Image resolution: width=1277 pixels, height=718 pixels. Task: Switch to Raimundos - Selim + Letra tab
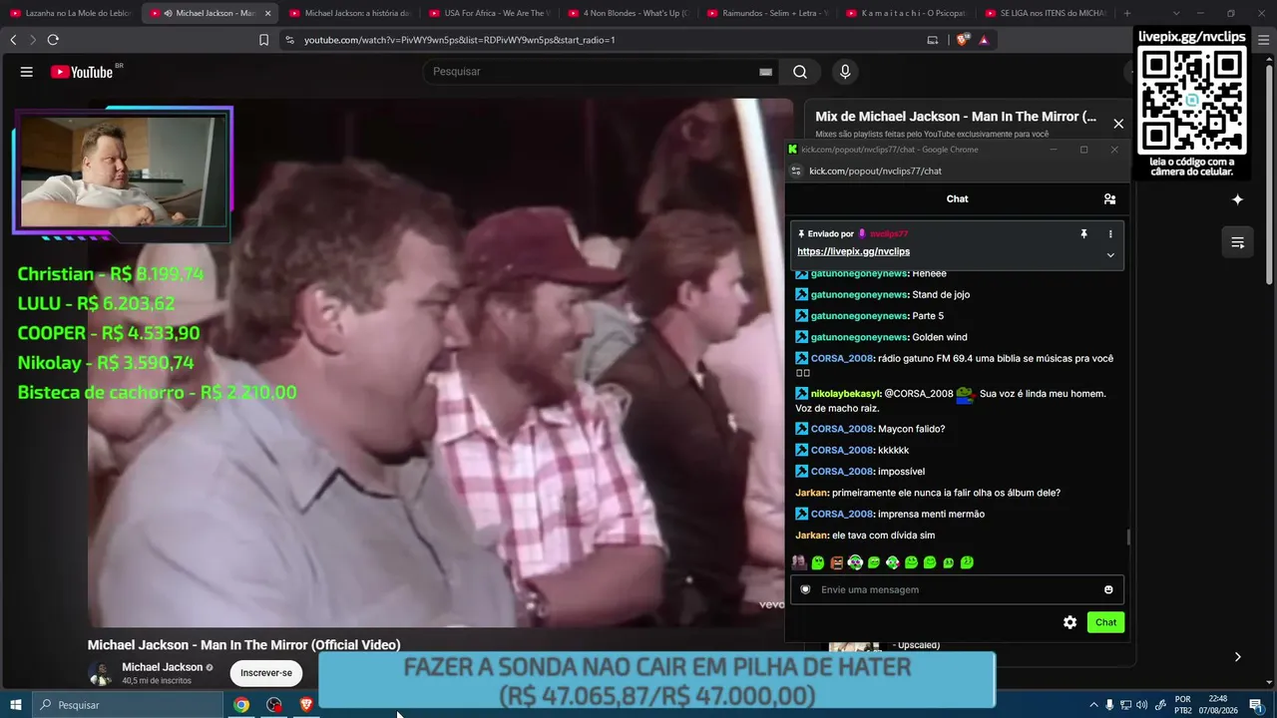768,13
